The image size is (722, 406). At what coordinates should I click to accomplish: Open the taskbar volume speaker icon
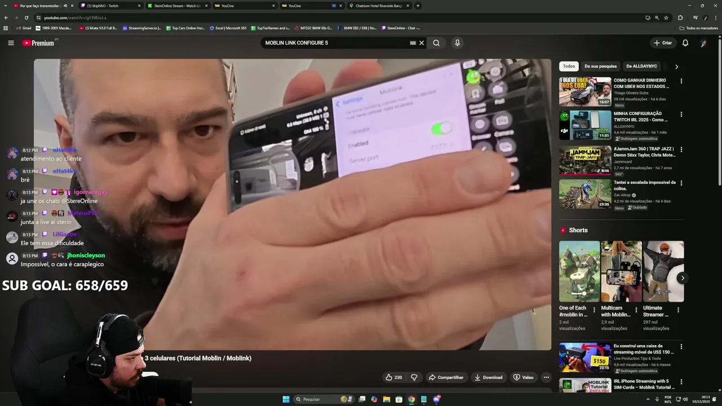coord(685,399)
